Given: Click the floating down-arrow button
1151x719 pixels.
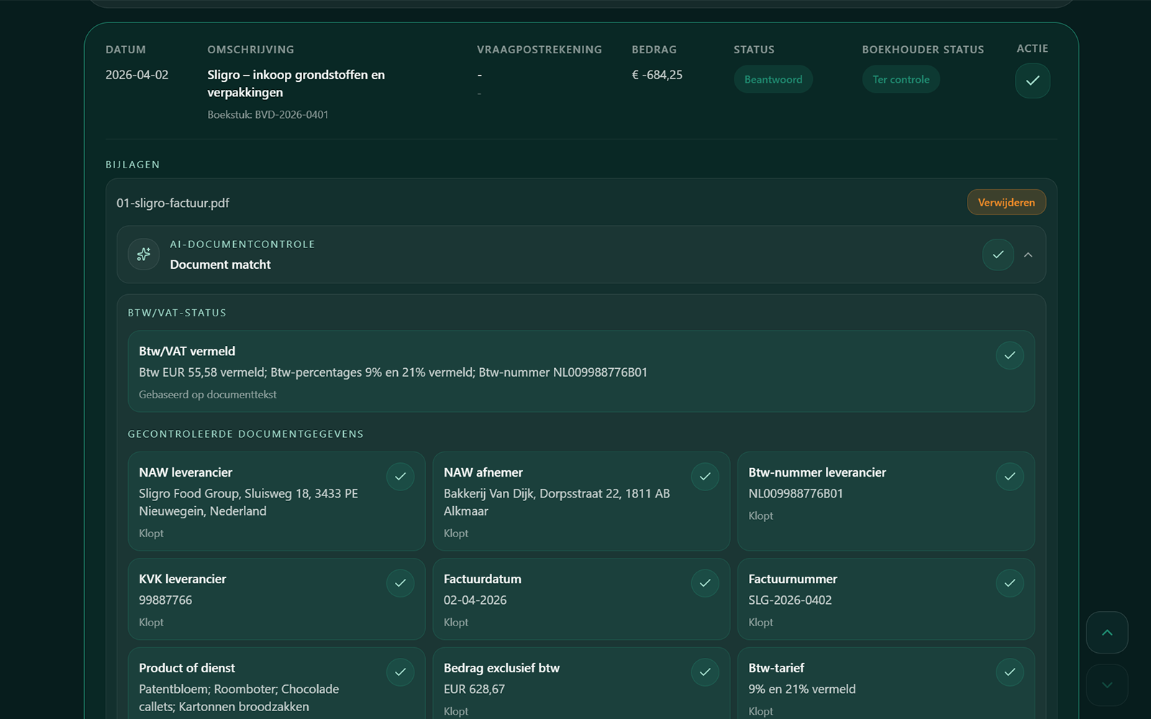Looking at the screenshot, I should pos(1107,685).
